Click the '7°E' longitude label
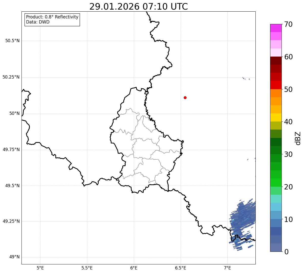304x273 pixels. pos(227,268)
